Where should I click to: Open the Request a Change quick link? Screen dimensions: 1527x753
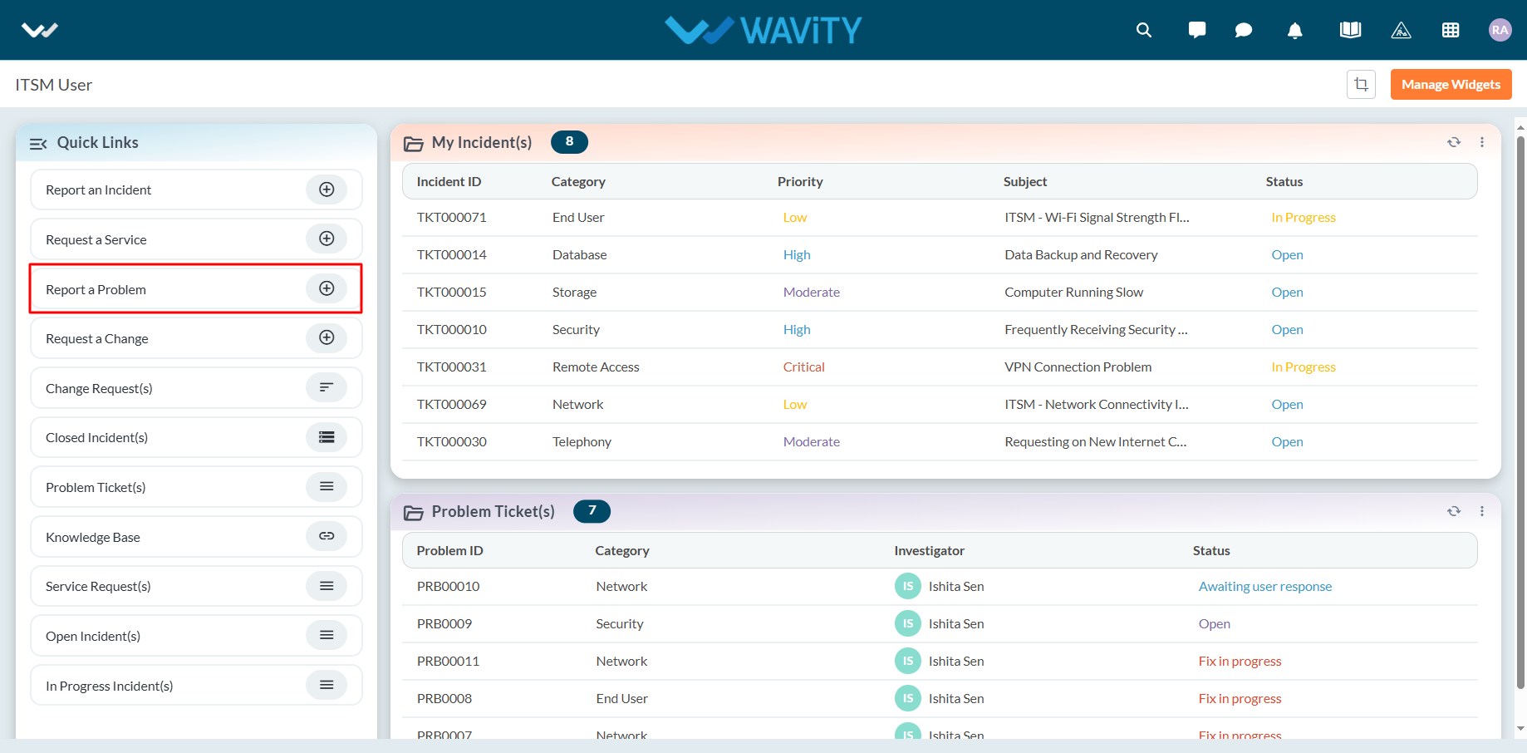pos(196,338)
